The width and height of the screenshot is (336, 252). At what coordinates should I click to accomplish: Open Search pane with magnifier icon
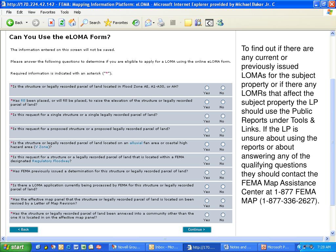[91, 23]
